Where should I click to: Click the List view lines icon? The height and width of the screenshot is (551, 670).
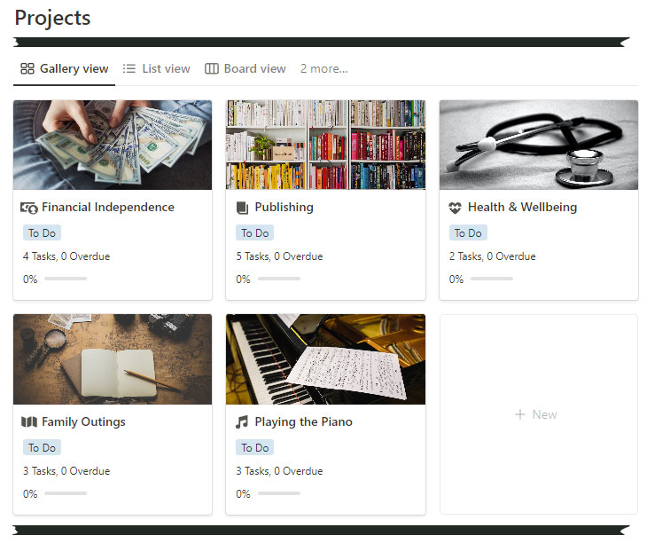coord(129,69)
